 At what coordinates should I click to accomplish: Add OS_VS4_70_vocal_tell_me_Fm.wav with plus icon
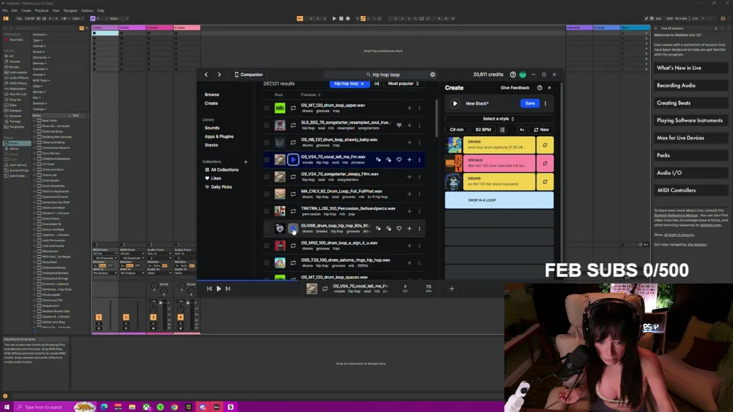tap(409, 160)
